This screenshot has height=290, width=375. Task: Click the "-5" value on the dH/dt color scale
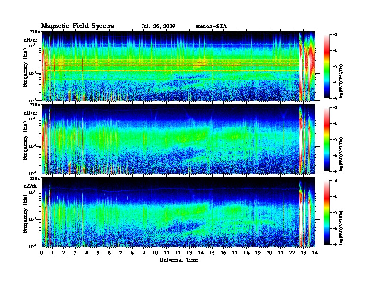pyautogui.click(x=335, y=35)
